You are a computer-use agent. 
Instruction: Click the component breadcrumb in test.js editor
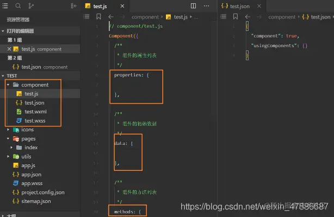pyautogui.click(x=145, y=17)
